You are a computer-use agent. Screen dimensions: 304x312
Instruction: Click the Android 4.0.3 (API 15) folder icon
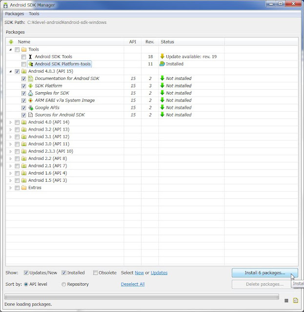coord(24,71)
